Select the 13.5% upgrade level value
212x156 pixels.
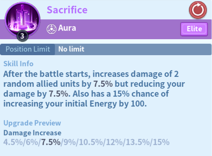pos(138,142)
